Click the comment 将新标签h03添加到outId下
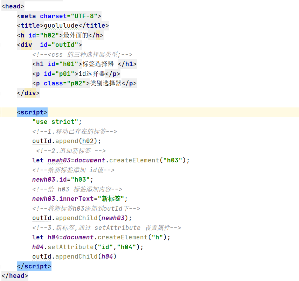The height and width of the screenshot is (281, 299). click(x=86, y=209)
